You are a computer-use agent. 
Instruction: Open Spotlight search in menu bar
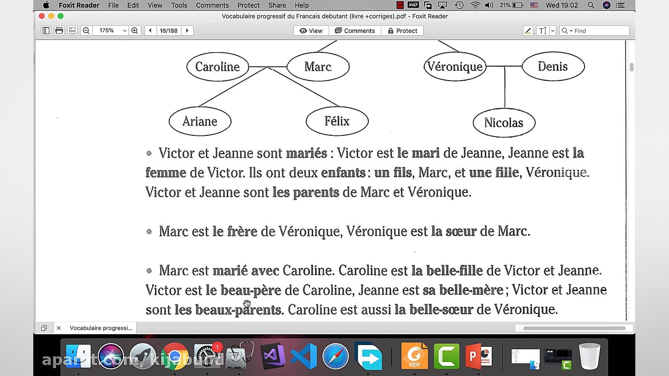pos(591,5)
